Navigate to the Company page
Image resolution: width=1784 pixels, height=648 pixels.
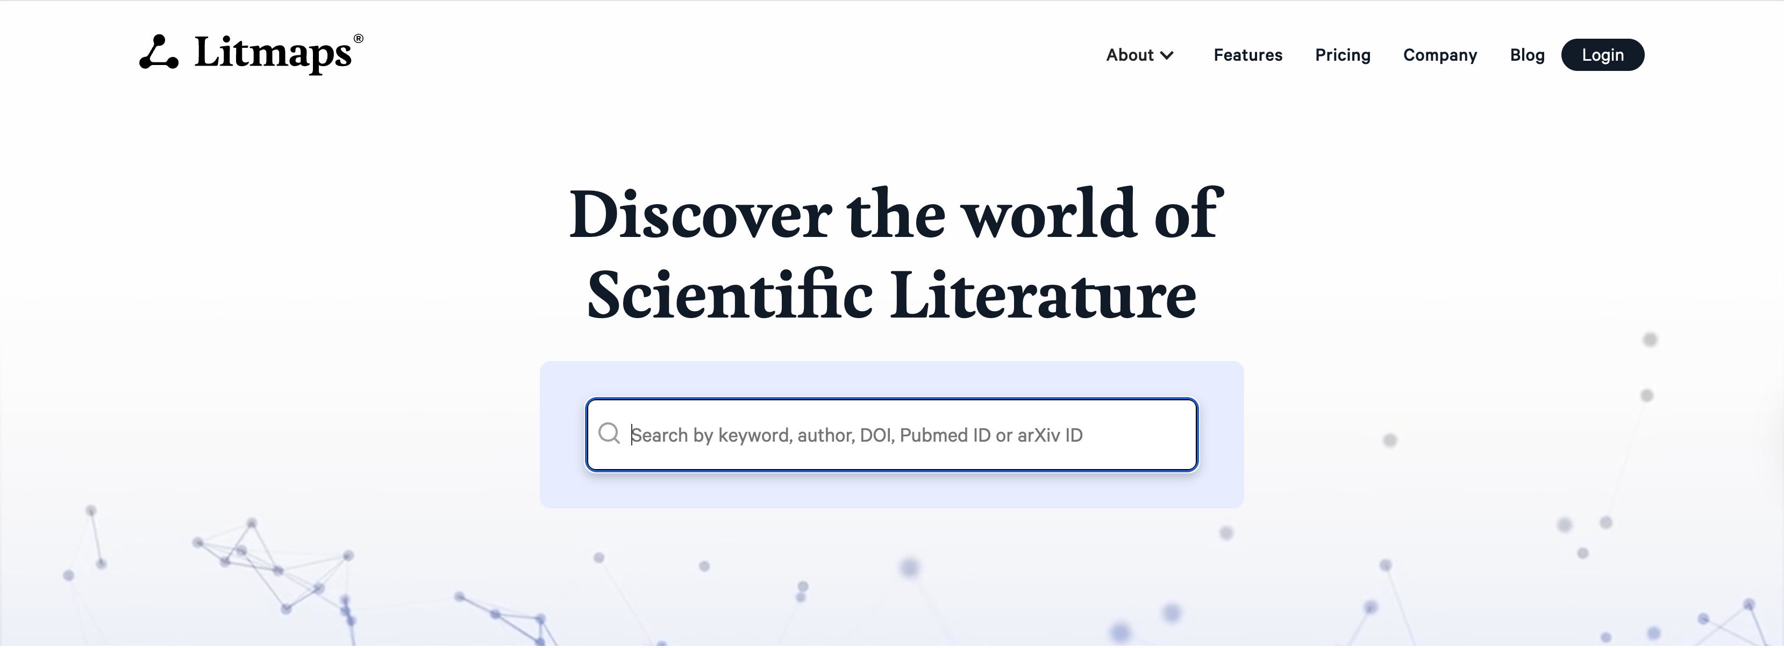coord(1440,55)
